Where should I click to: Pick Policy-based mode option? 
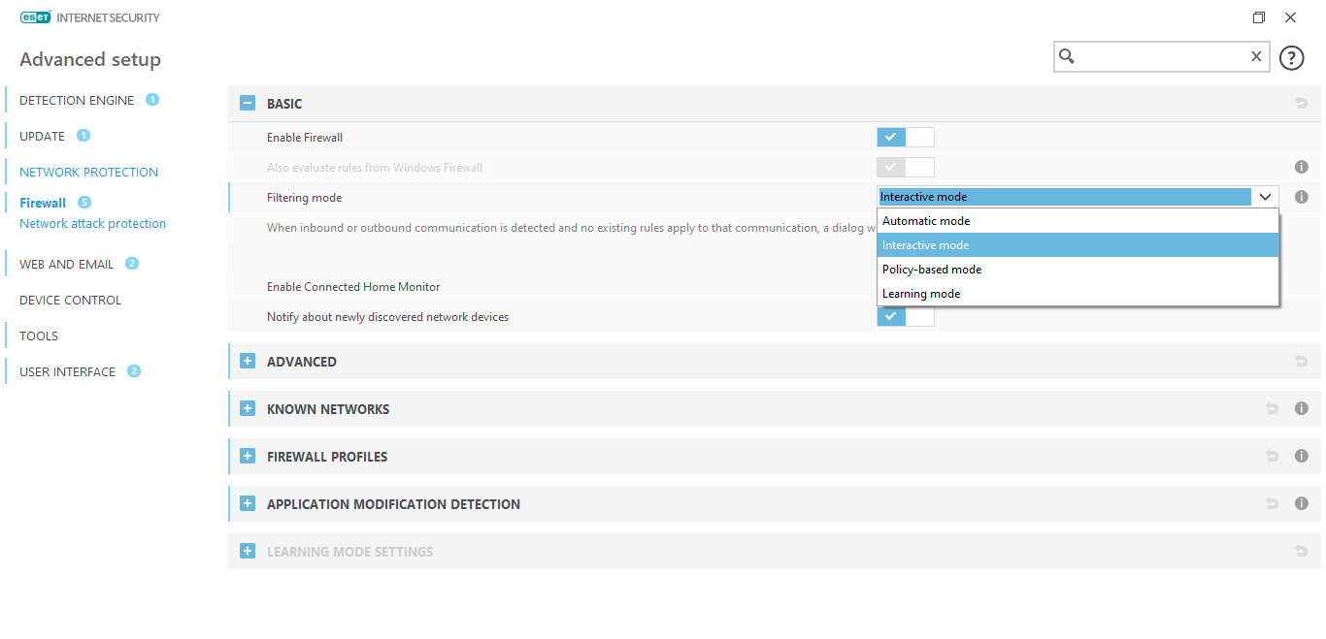(932, 270)
